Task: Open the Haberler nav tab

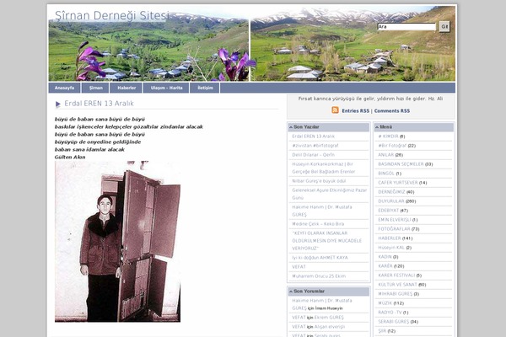Action: (126, 88)
